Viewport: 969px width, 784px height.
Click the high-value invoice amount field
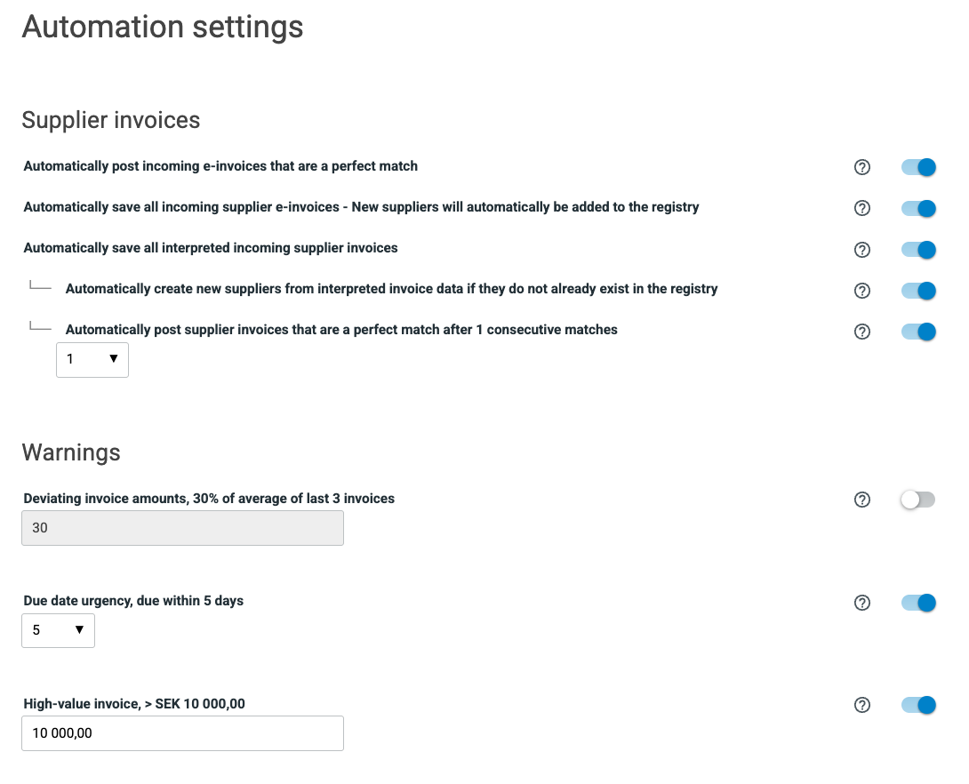[x=182, y=733]
